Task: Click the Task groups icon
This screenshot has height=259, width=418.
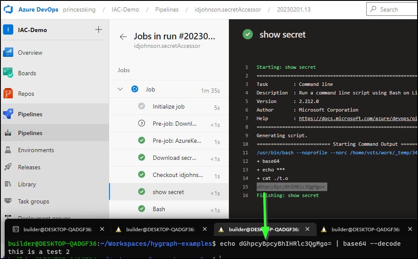Action: [8, 201]
